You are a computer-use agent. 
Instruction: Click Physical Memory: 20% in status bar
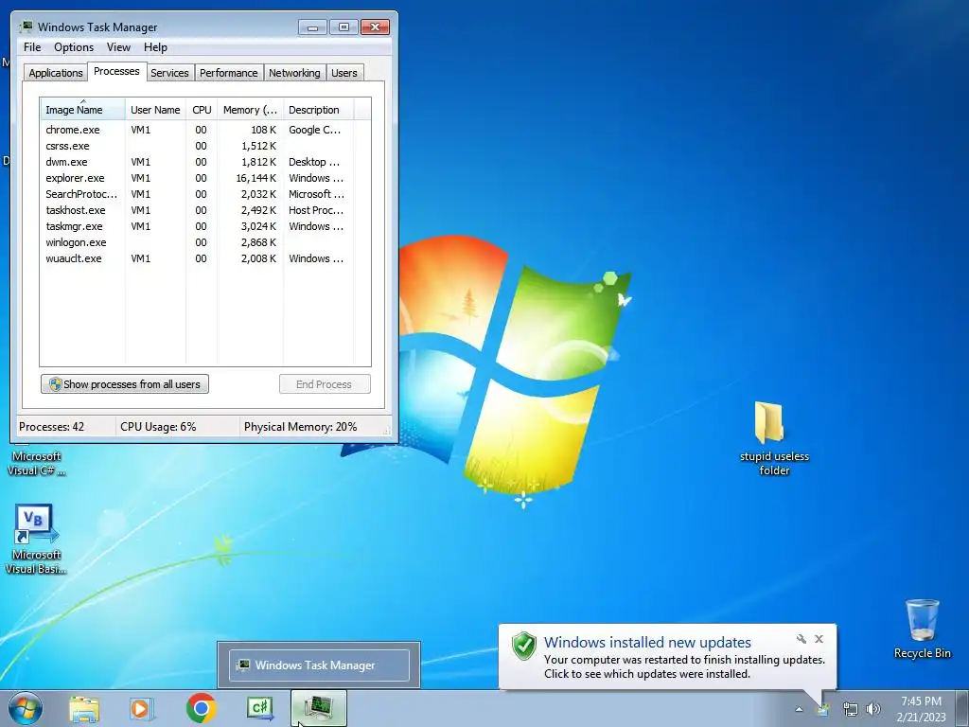tap(300, 427)
